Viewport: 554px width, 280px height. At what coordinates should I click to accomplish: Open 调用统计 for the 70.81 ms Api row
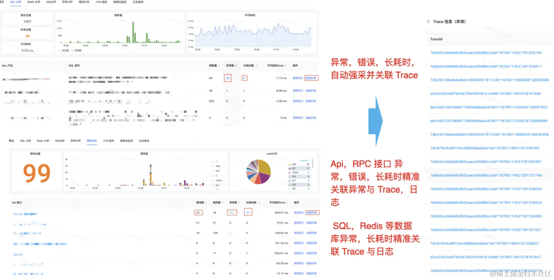point(299,223)
